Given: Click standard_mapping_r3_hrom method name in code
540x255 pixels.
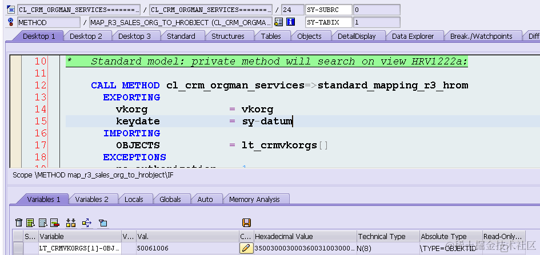Looking at the screenshot, I should point(393,85).
